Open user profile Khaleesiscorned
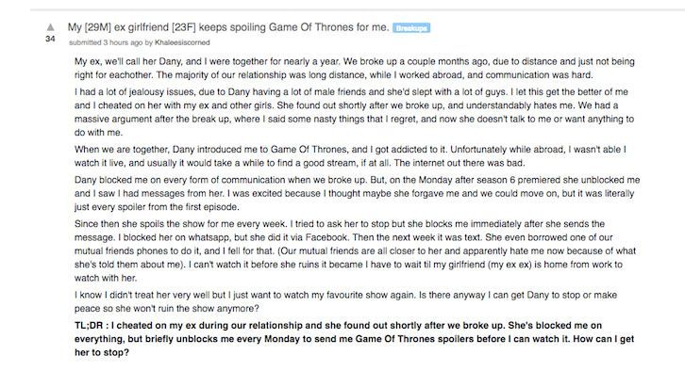The image size is (685, 371). point(182,42)
